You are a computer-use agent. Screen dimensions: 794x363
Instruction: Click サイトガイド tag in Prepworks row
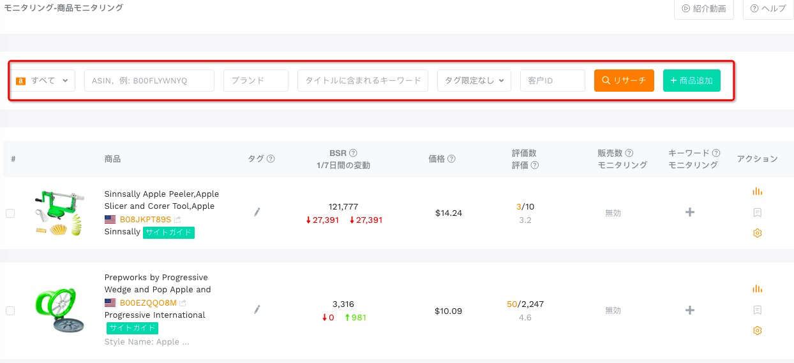tap(132, 328)
